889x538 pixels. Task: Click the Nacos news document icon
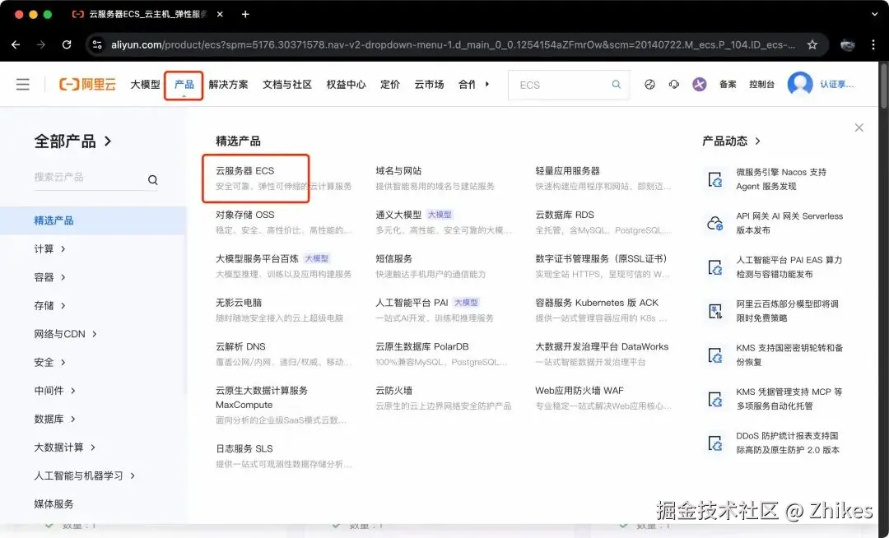(715, 179)
